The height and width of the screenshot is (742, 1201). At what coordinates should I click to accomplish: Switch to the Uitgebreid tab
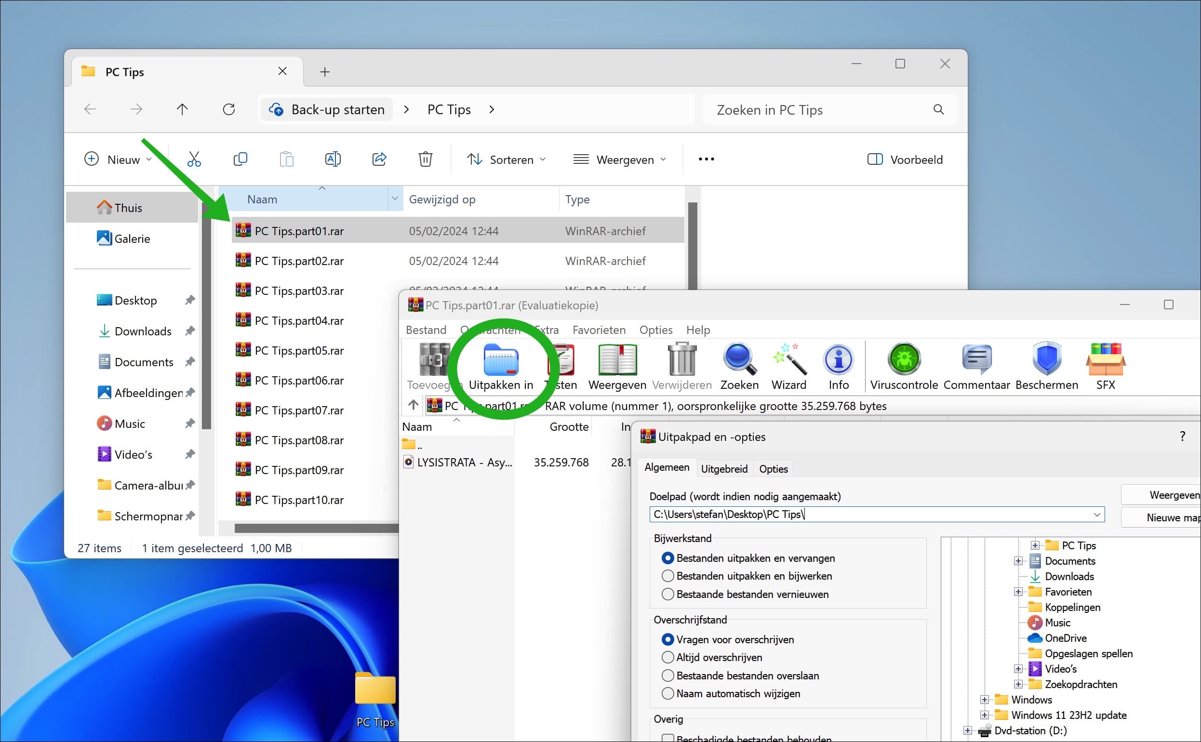pos(724,468)
